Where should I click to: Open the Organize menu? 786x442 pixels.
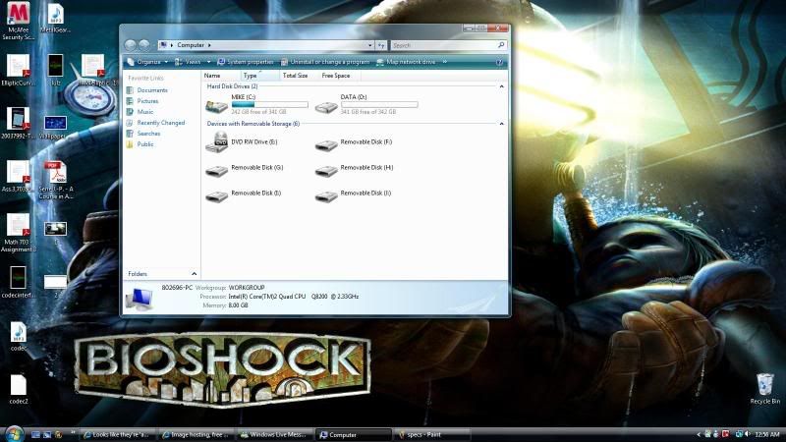[147, 62]
